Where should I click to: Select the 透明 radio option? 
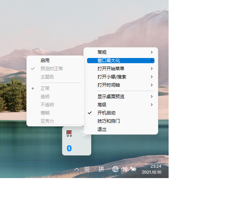(x=55, y=97)
